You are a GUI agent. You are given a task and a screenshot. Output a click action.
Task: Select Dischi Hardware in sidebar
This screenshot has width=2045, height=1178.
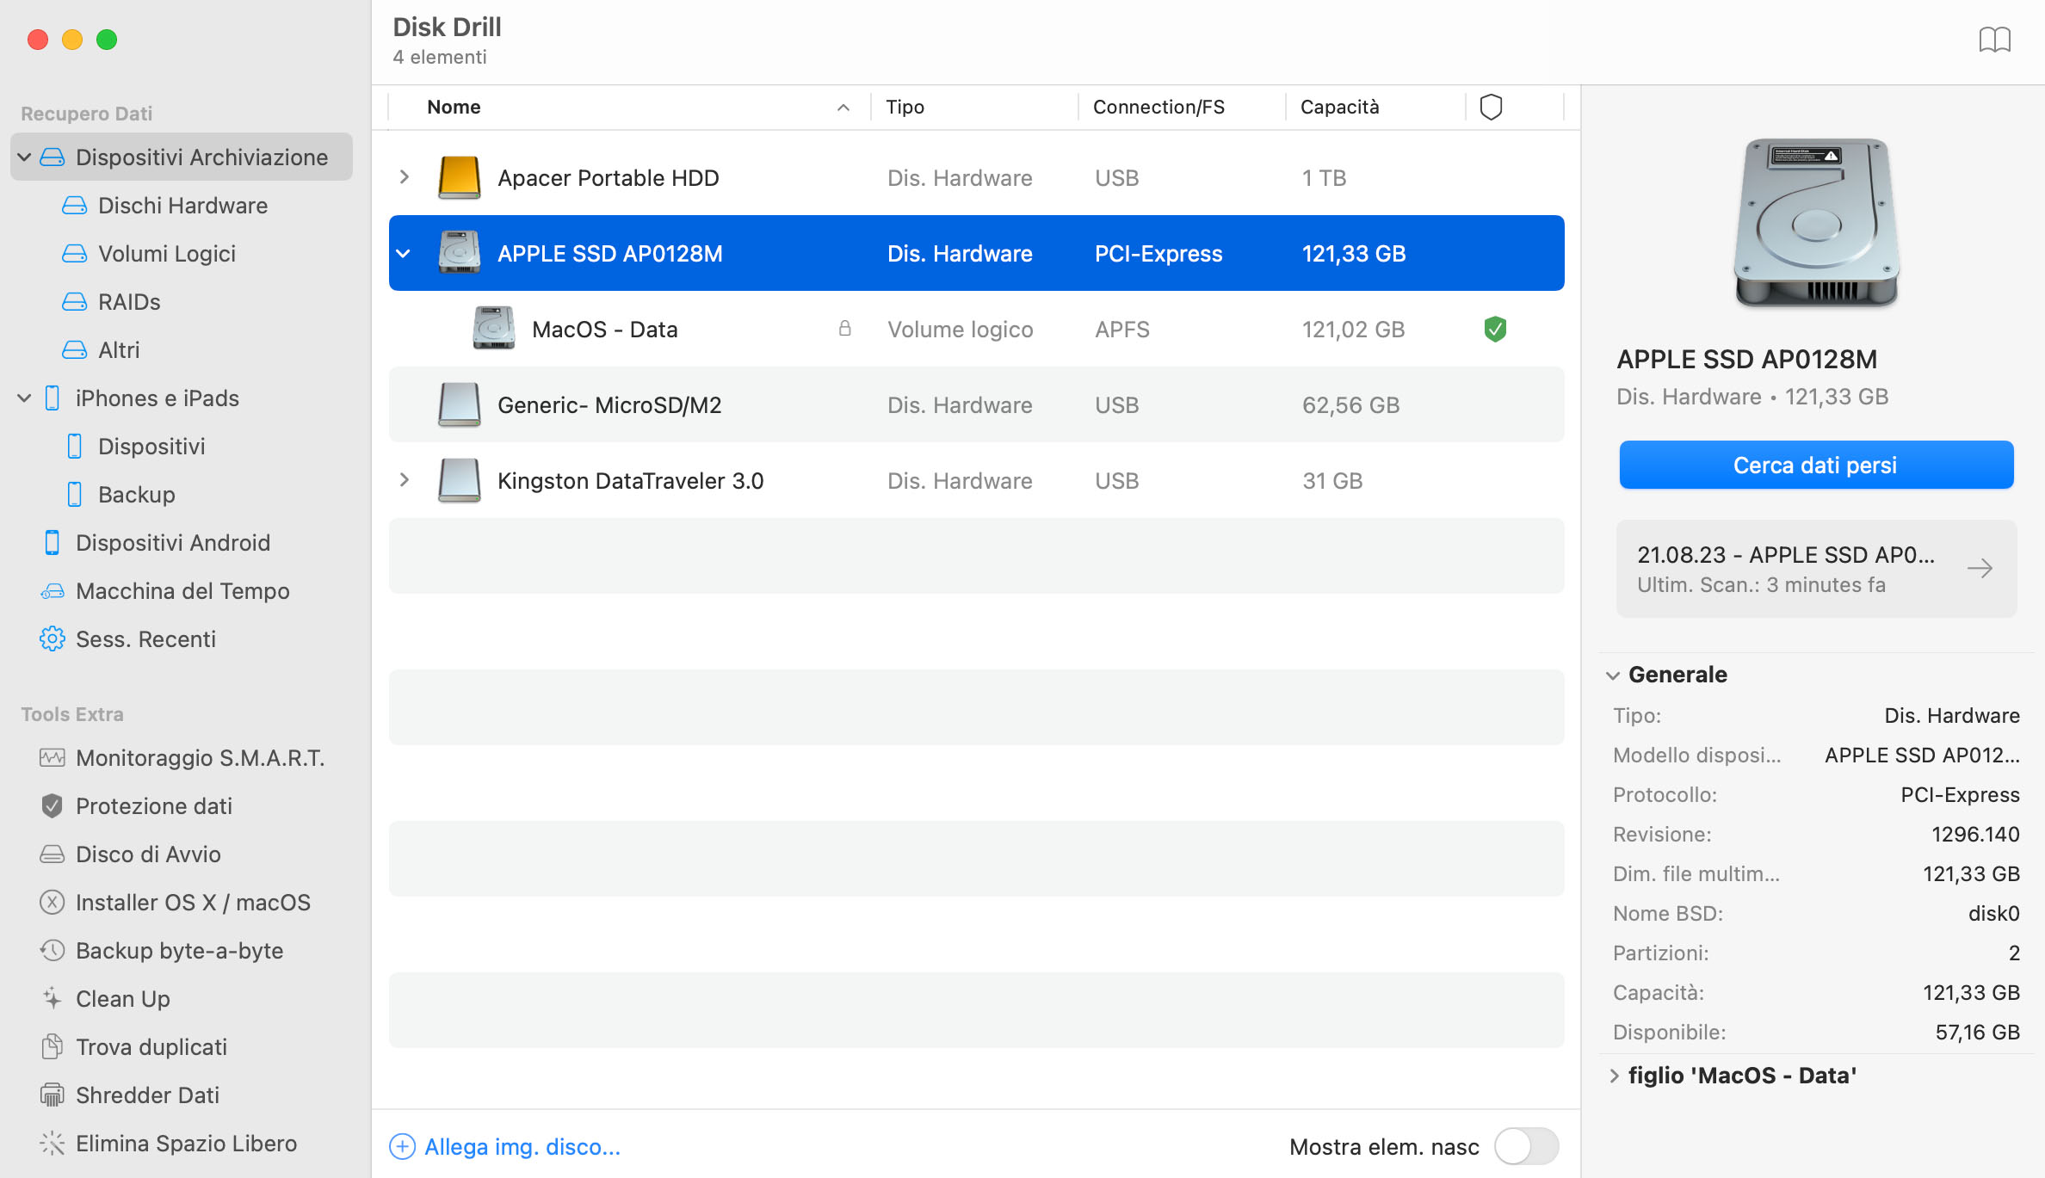184,205
